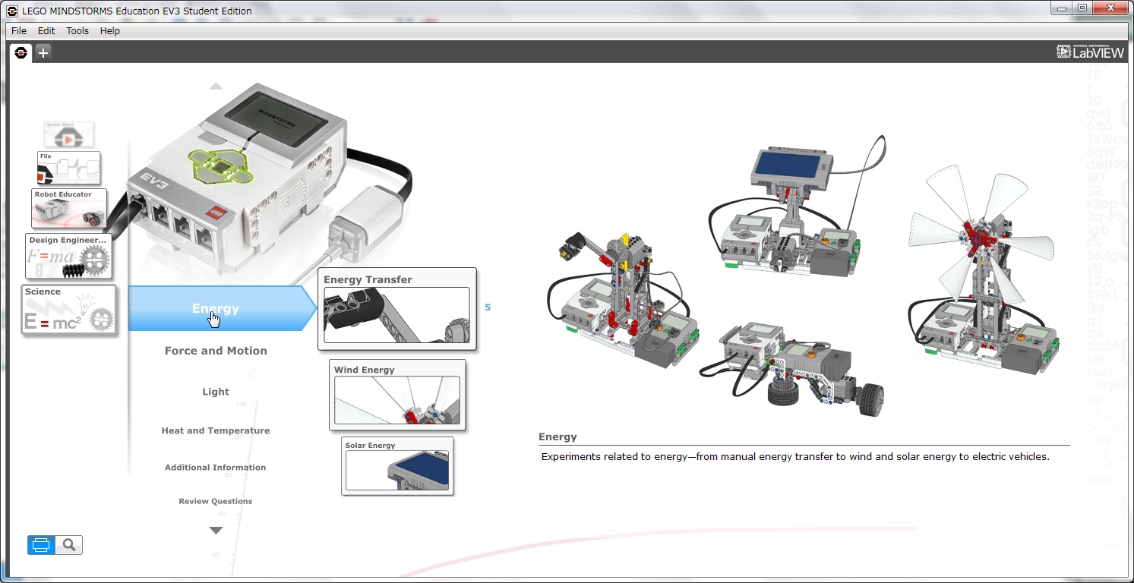
Task: Open the Solar Energy experiment
Action: (397, 465)
